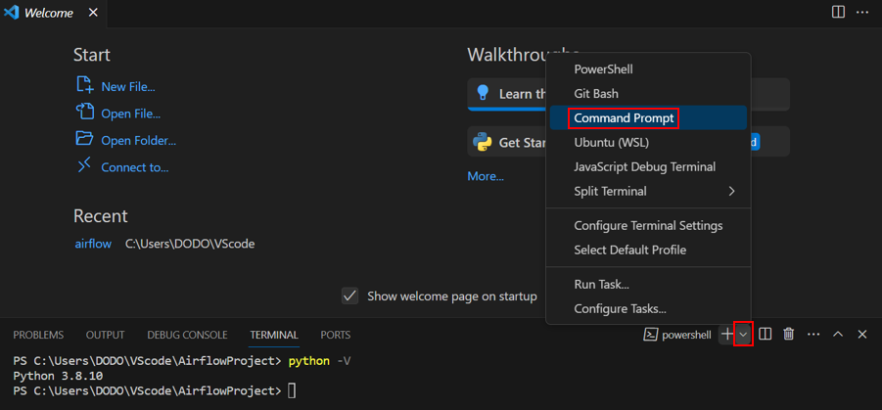The height and width of the screenshot is (410, 882).
Task: Click the Open File... link
Action: [131, 114]
